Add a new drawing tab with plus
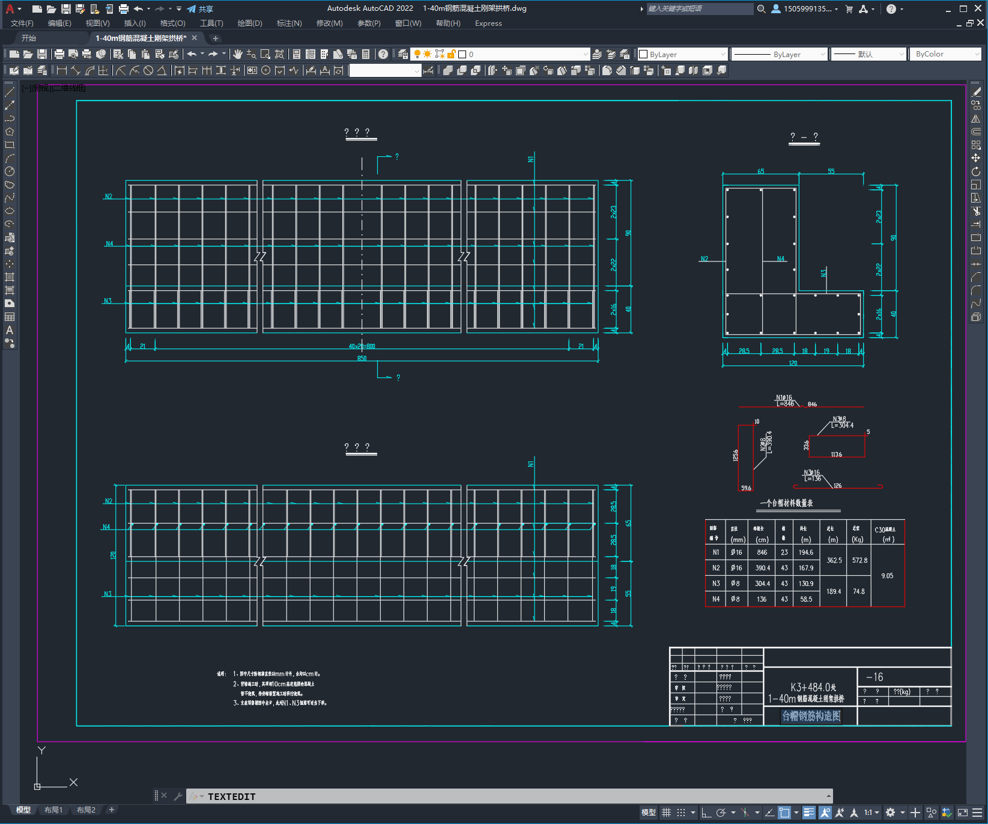The width and height of the screenshot is (988, 824). coord(216,38)
